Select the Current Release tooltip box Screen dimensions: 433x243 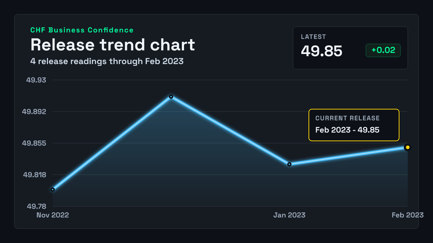(x=354, y=125)
